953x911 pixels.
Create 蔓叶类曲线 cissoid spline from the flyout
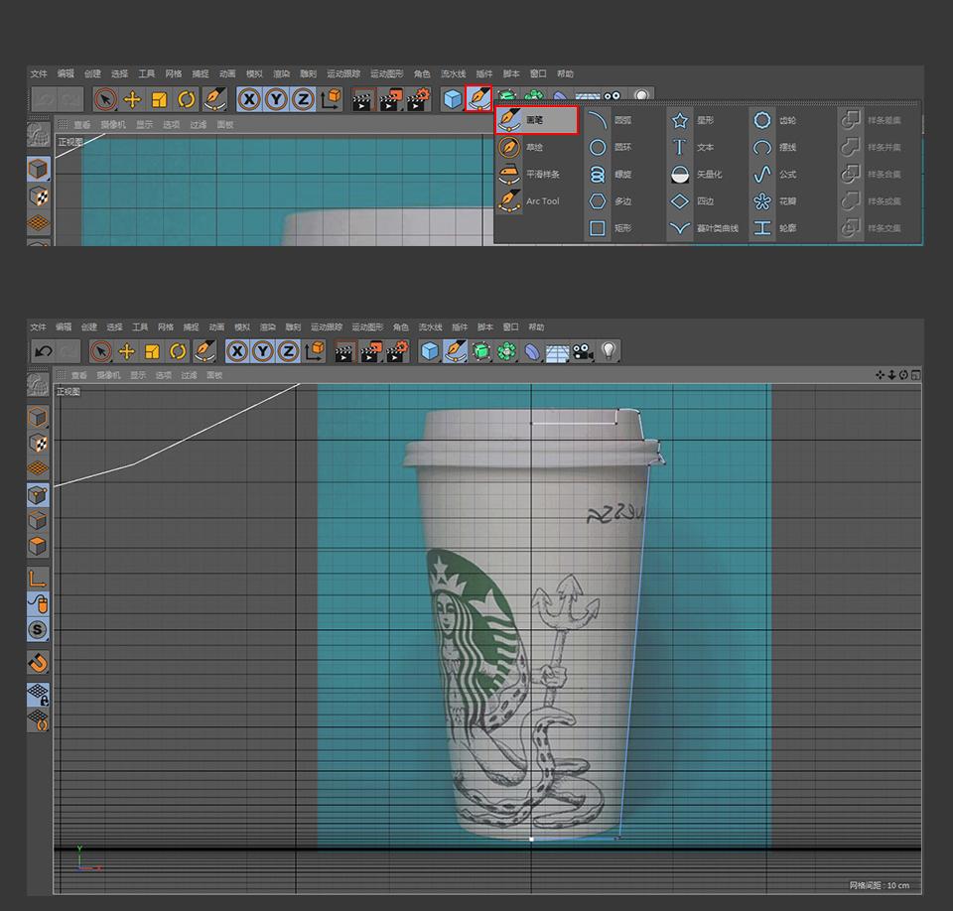[x=705, y=228]
